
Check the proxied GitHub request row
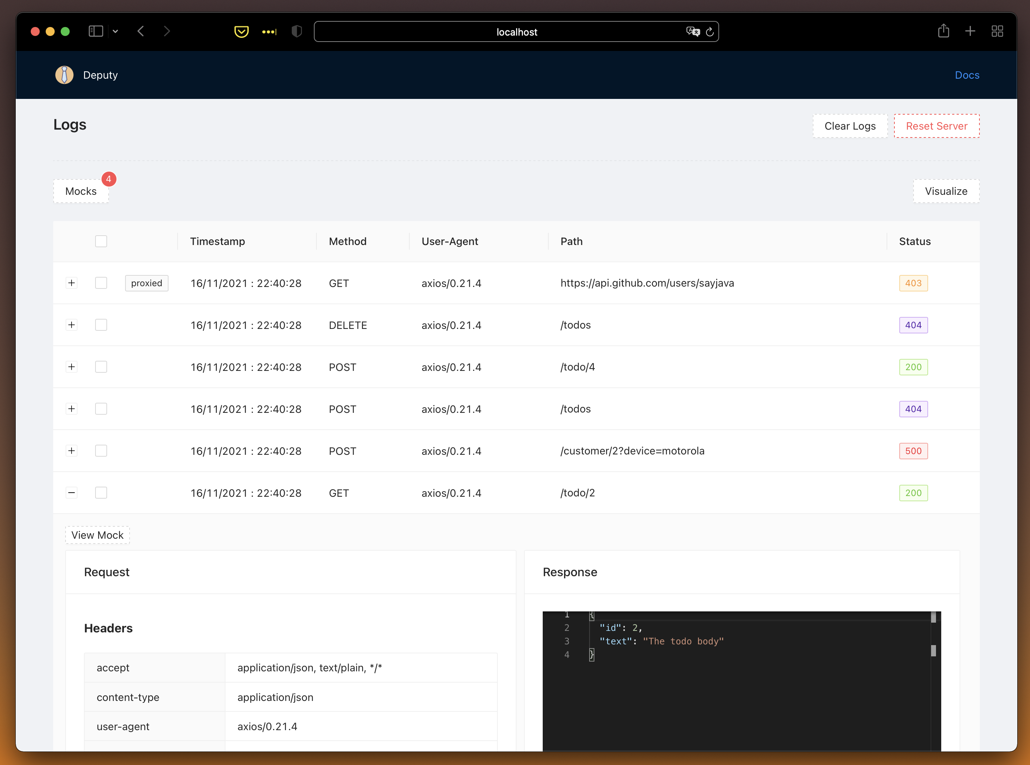101,283
